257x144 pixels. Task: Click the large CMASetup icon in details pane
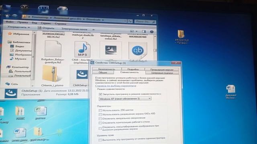[11, 93]
